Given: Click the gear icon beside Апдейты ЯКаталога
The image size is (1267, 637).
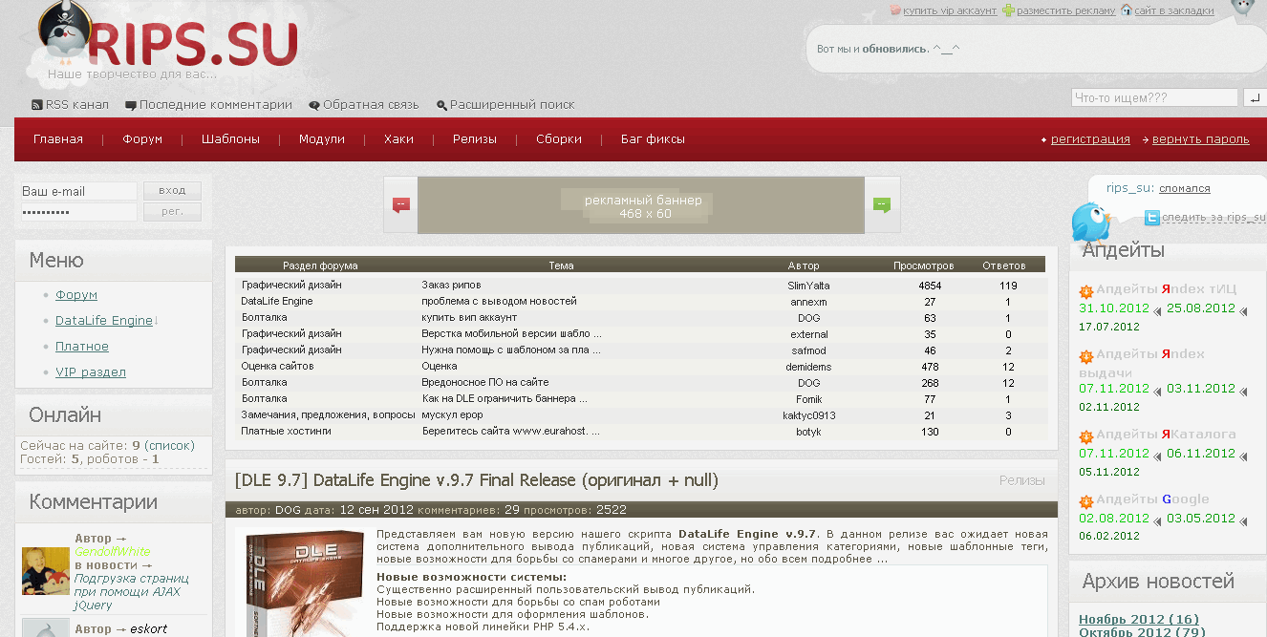Looking at the screenshot, I should pos(1086,436).
